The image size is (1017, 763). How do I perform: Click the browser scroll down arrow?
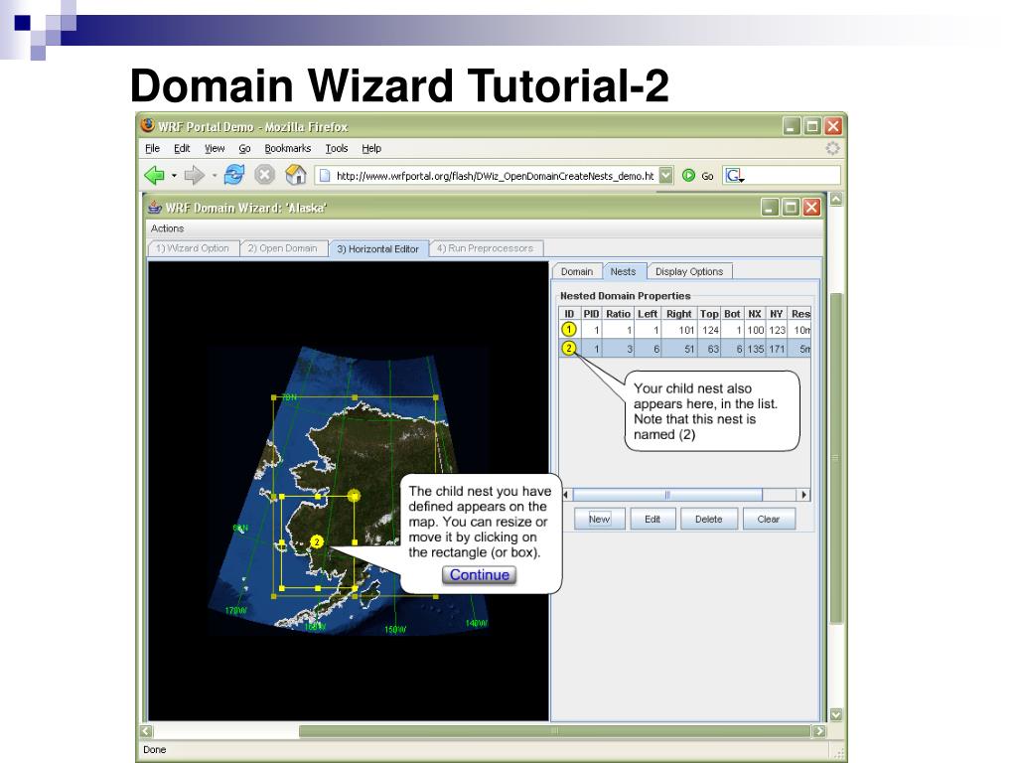(x=836, y=715)
